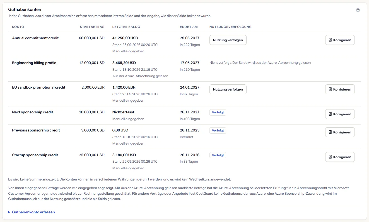Click the Guthabenkonten section heading
The image size is (369, 222).
(25, 9)
